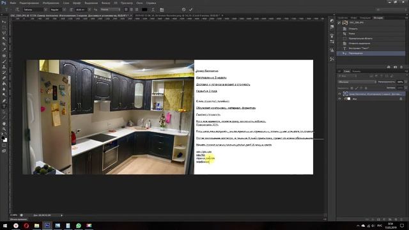409x230 pixels.
Task: Open the font family dropdown
Action: [x=45, y=10]
